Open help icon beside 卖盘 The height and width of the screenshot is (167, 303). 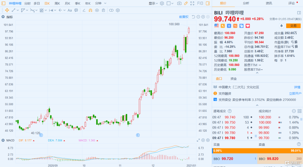(299, 144)
